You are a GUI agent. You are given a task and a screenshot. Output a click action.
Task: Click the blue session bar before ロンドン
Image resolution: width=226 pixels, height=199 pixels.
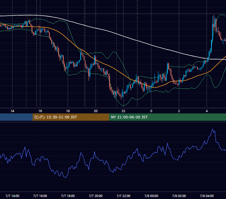click(16, 117)
